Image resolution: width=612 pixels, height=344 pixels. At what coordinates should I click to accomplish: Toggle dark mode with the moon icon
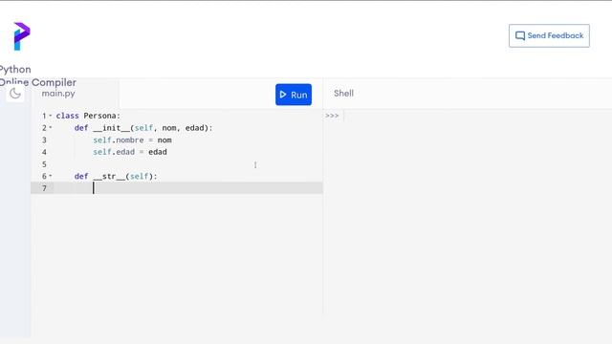click(x=15, y=94)
